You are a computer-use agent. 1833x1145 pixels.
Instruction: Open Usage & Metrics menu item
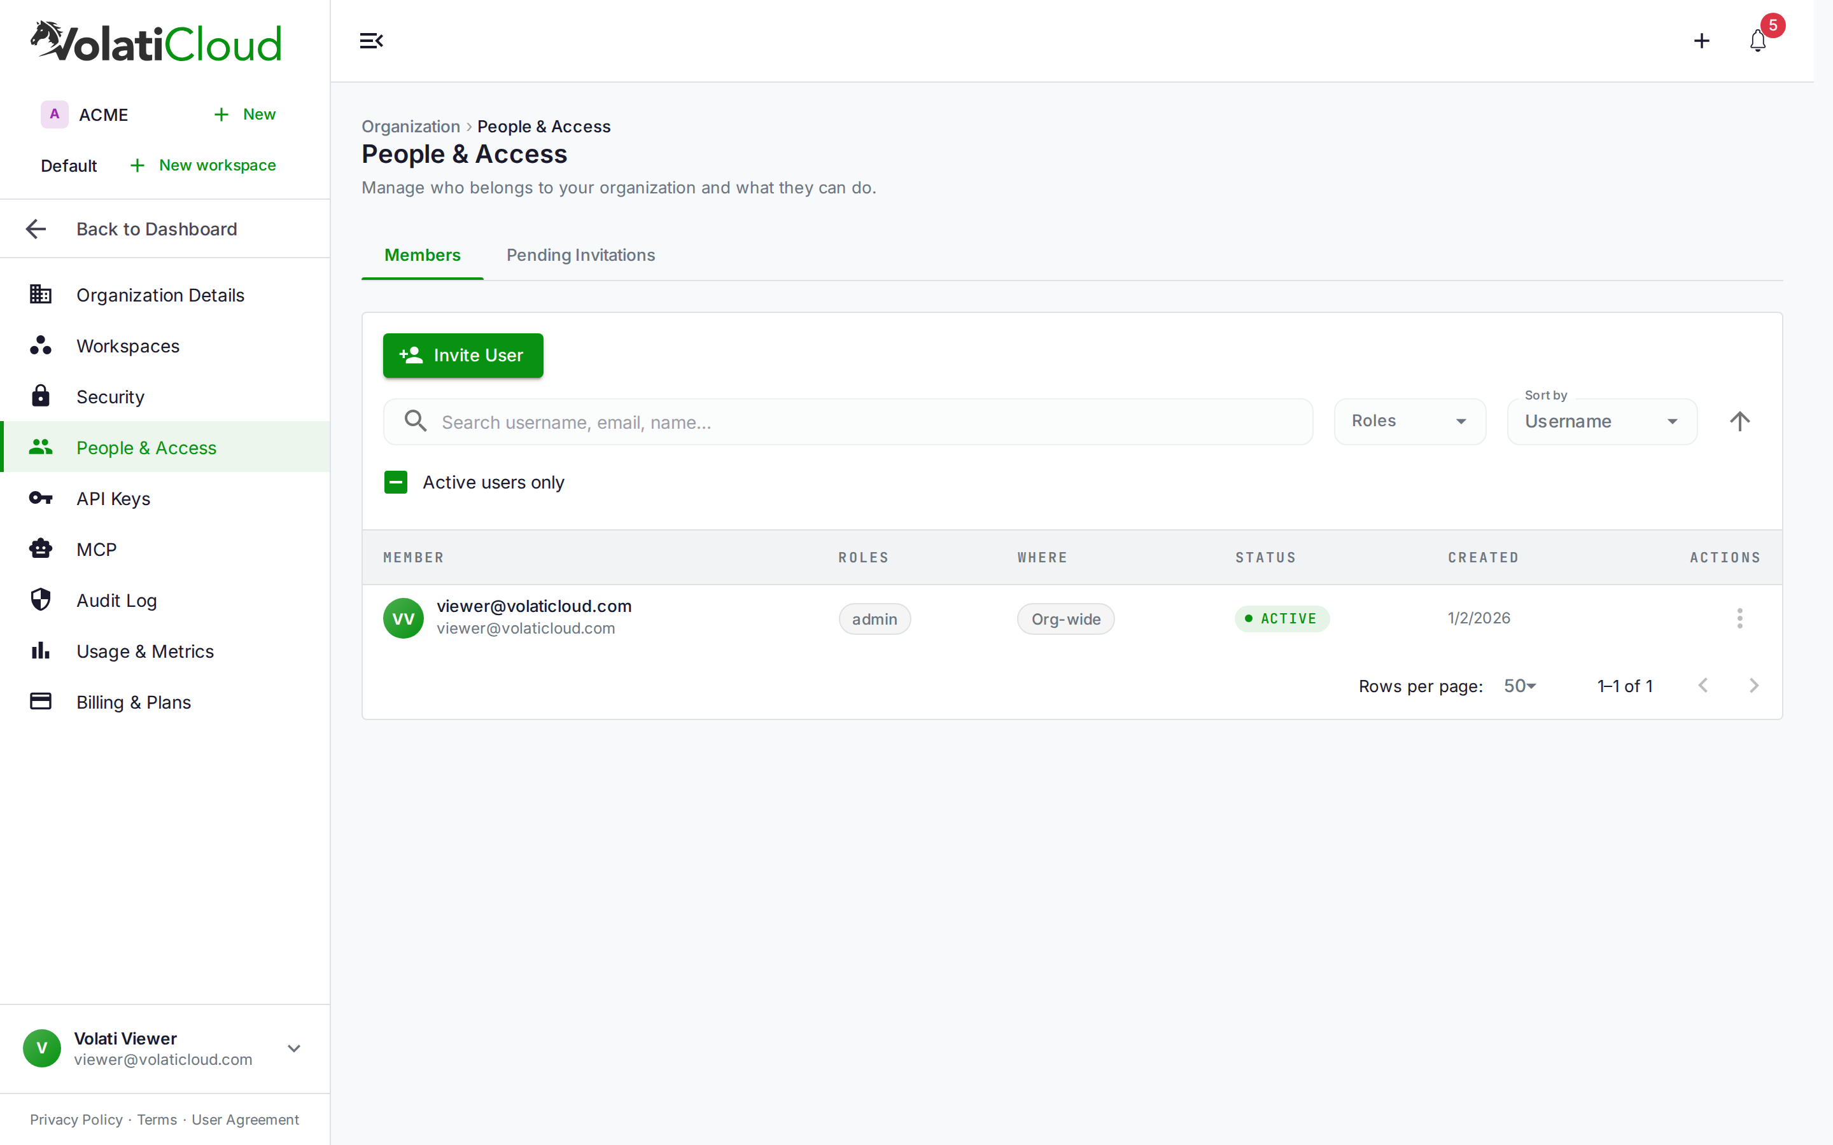(165, 651)
